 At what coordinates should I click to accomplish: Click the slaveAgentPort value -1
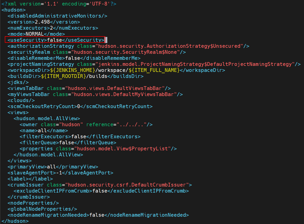(x=59, y=173)
